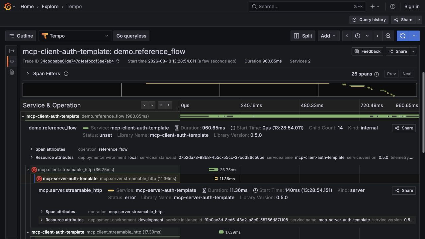Open the Grafana logo menu
425x239 pixels.
click(x=8, y=6)
